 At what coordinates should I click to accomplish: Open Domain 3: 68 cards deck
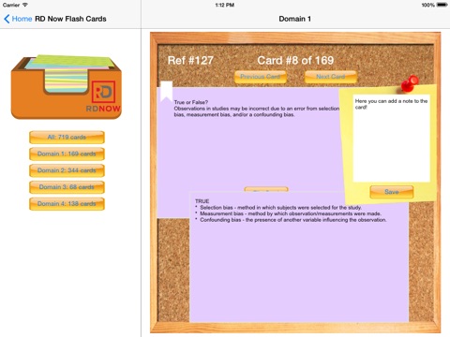coord(67,187)
